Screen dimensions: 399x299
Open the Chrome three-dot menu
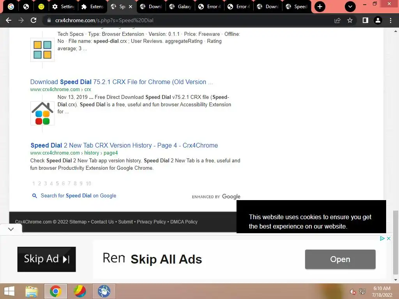[x=390, y=20]
